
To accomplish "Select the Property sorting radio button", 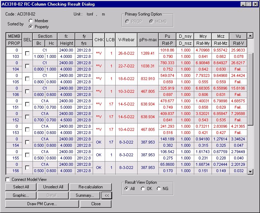I will [x=31, y=27].
